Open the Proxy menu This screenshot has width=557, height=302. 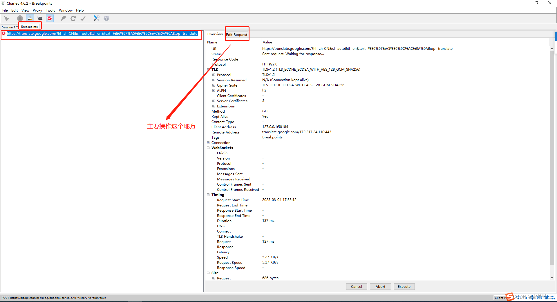(x=37, y=10)
